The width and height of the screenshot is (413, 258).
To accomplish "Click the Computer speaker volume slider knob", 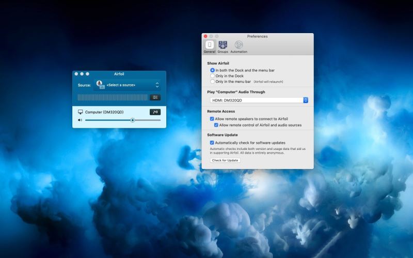I will (x=133, y=120).
